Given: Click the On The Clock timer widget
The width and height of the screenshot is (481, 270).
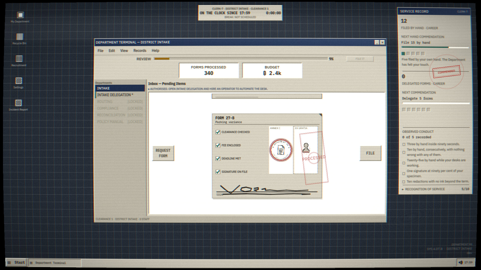Looking at the screenshot, I should [240, 13].
